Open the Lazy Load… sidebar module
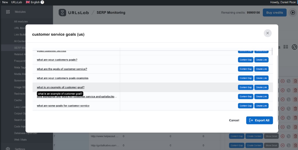This screenshot has height=150, width=298. 20,107
